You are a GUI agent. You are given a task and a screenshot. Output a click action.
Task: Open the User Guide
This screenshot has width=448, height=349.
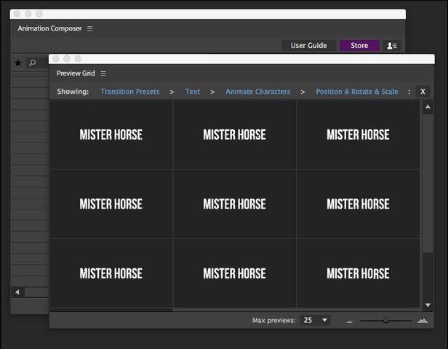pyautogui.click(x=308, y=46)
